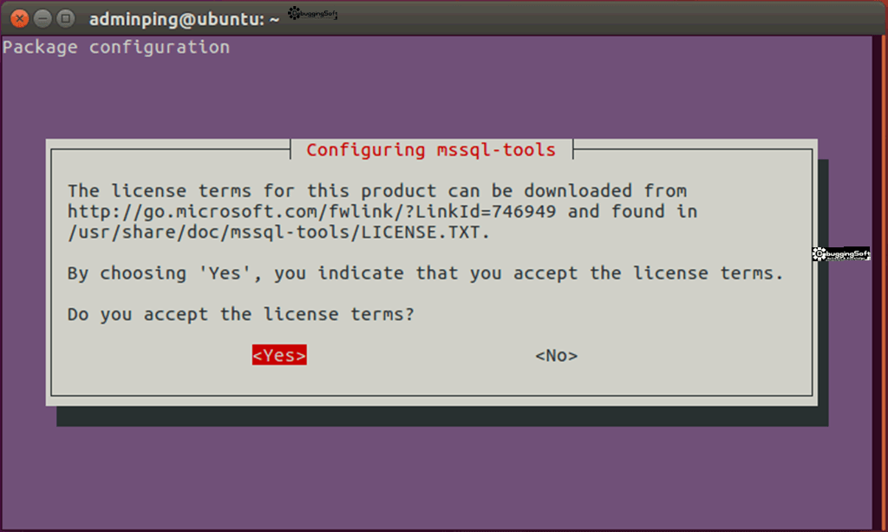Click the dark drop shadow beneath the dialog

pos(434,417)
